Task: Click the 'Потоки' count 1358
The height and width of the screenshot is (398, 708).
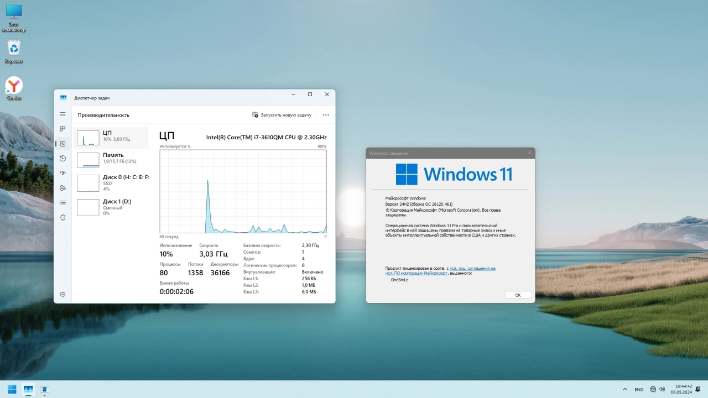Action: point(195,273)
